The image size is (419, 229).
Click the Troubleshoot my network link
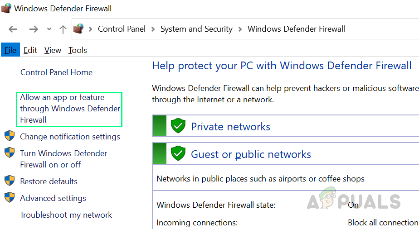coord(66,215)
